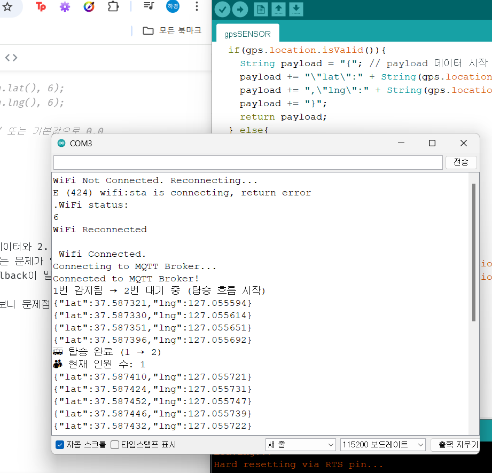Open the all bookmarks folder
Screen dimensions: 492x473
click(172, 30)
